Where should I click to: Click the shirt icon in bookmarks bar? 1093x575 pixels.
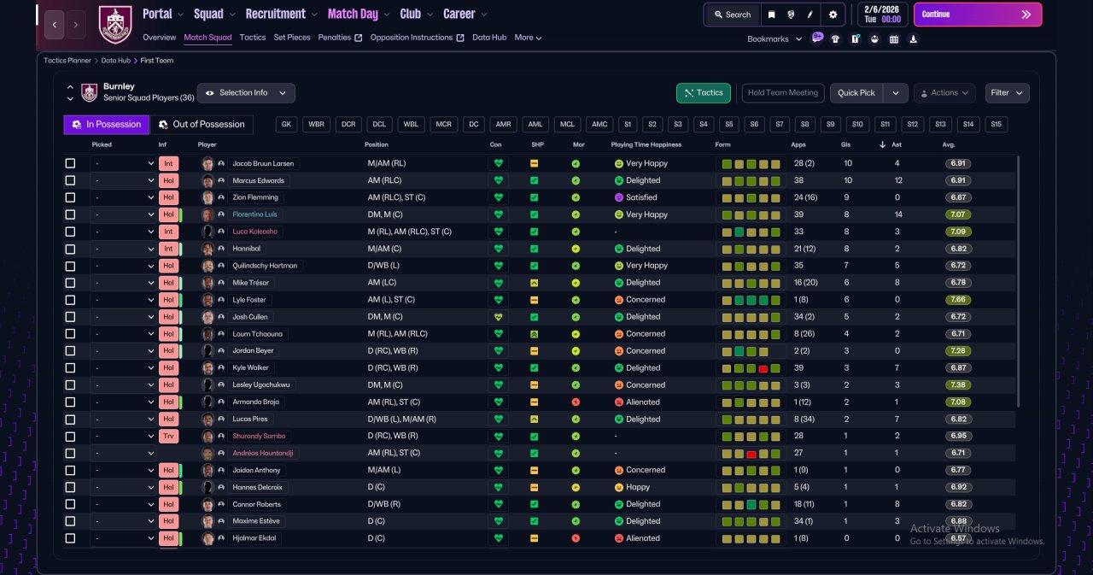[x=835, y=38]
